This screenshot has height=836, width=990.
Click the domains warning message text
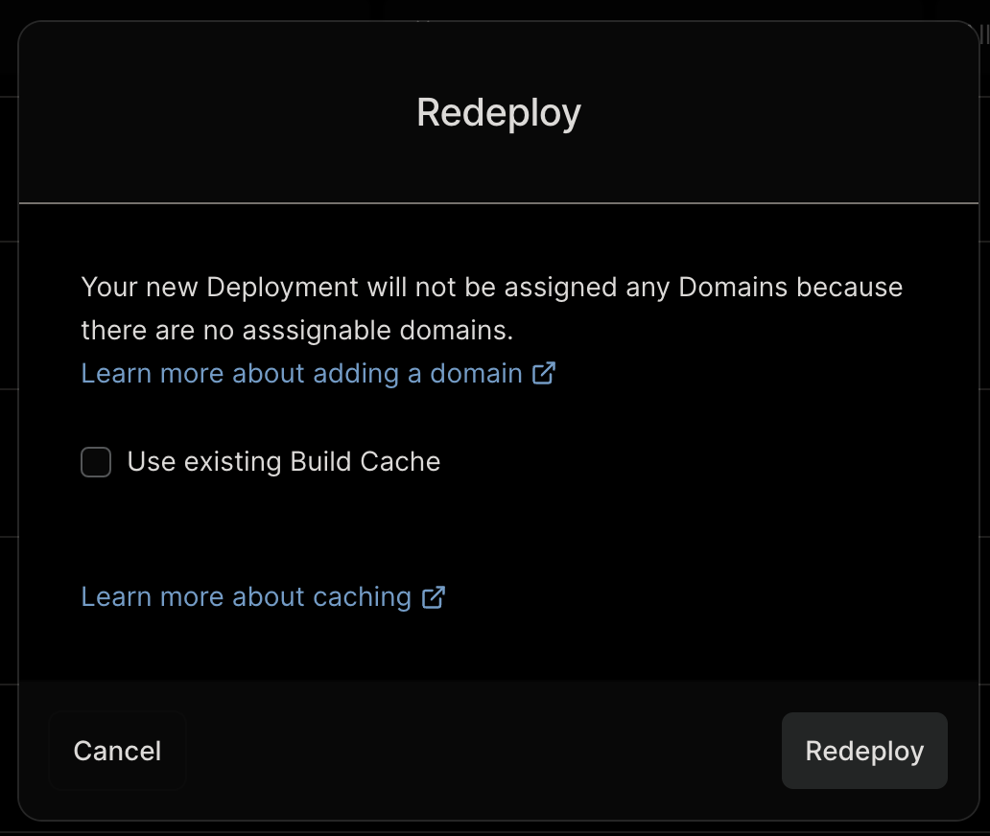coord(491,307)
